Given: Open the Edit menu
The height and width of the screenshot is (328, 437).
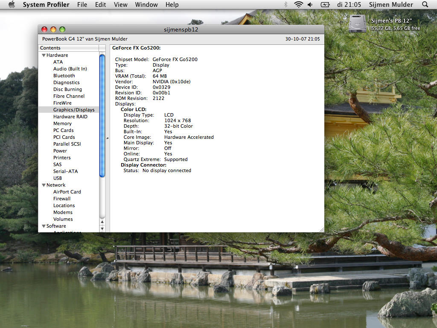Looking at the screenshot, I should pyautogui.click(x=100, y=4).
